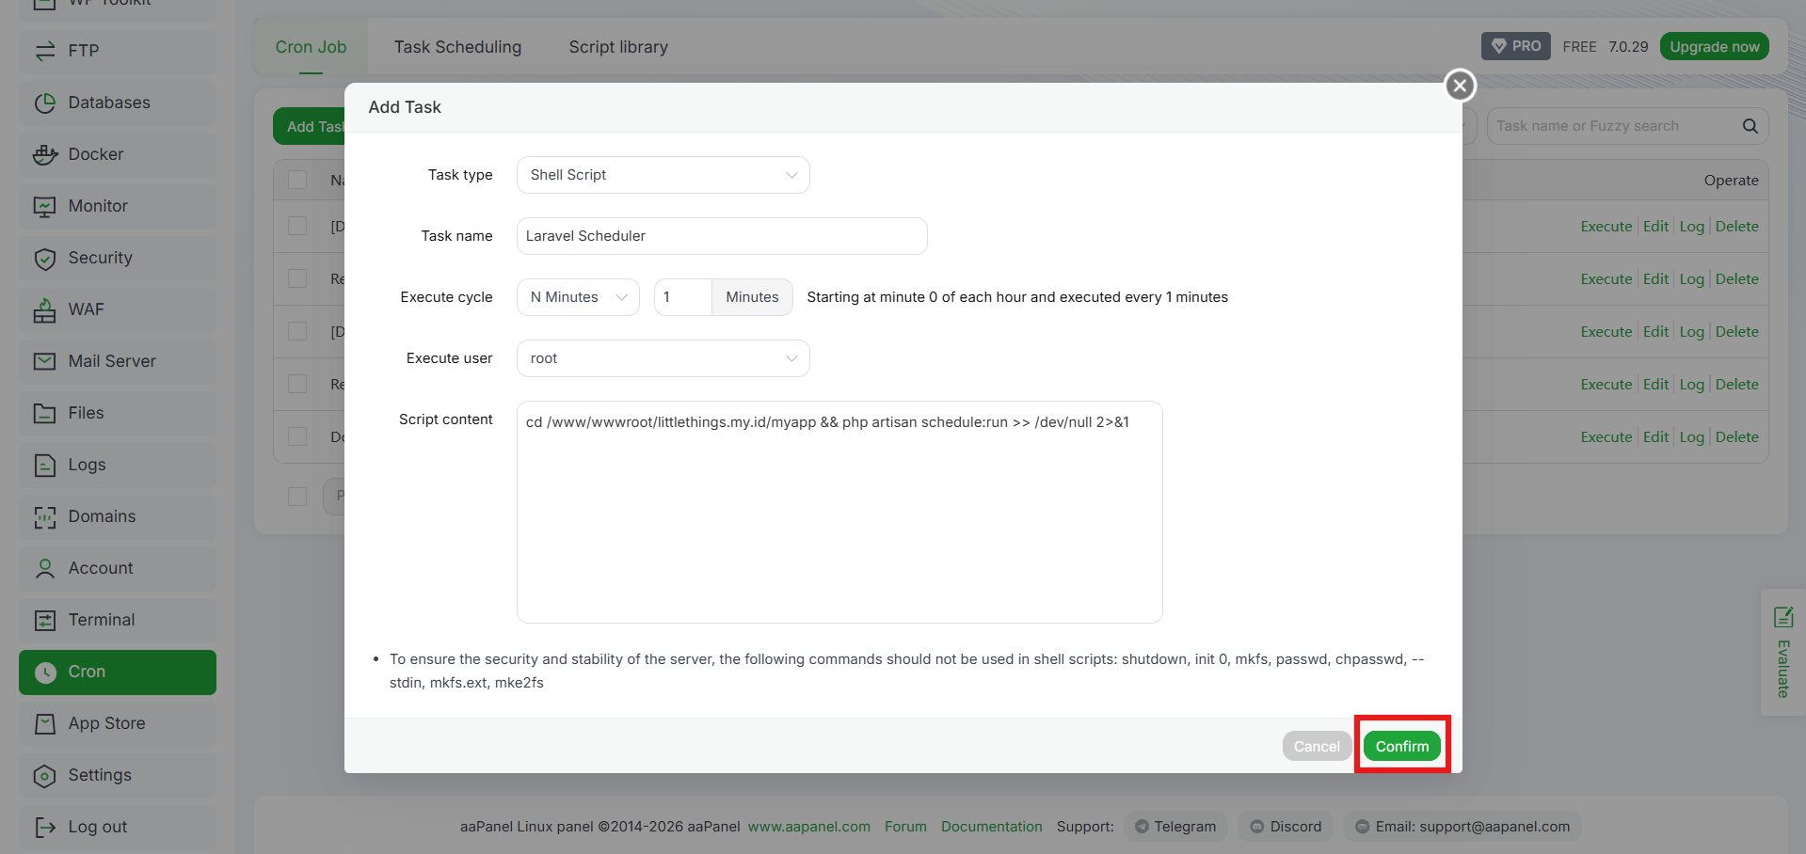This screenshot has width=1806, height=854.
Task: Open the WAF firewall icon
Action: [x=45, y=309]
